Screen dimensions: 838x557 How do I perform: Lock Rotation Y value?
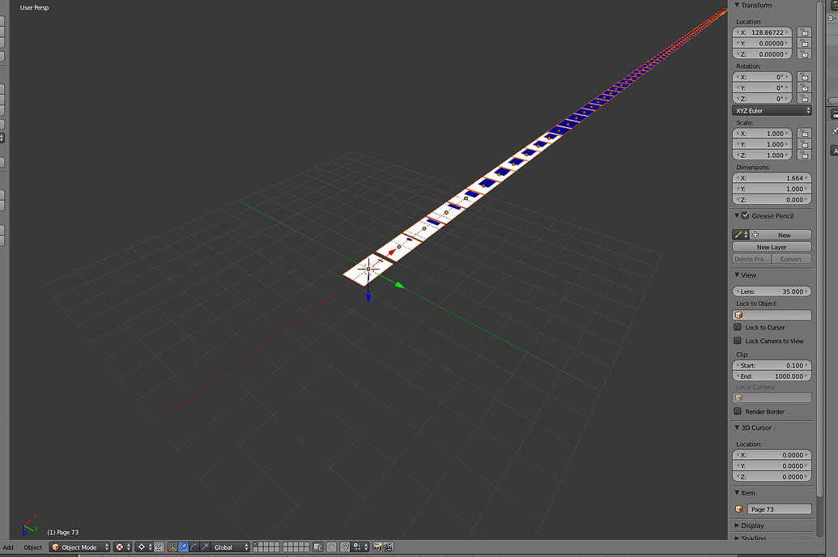(804, 87)
